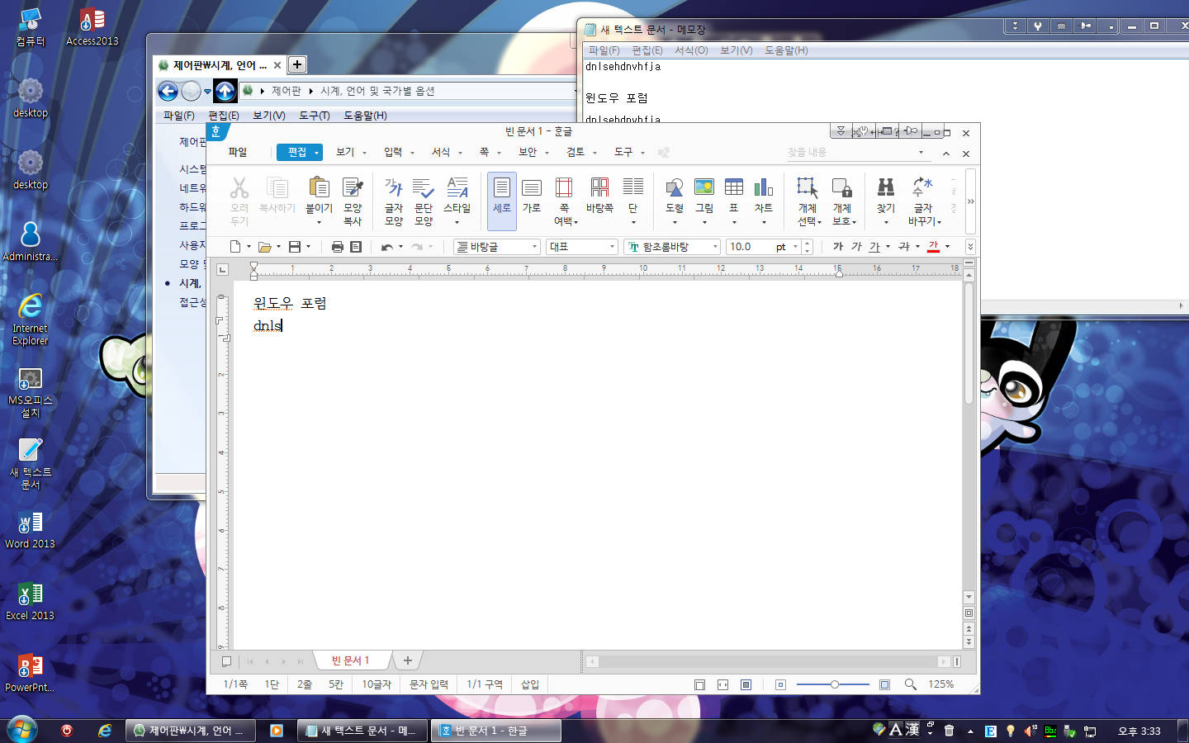Open the 서식 menu in Hangul

(441, 152)
